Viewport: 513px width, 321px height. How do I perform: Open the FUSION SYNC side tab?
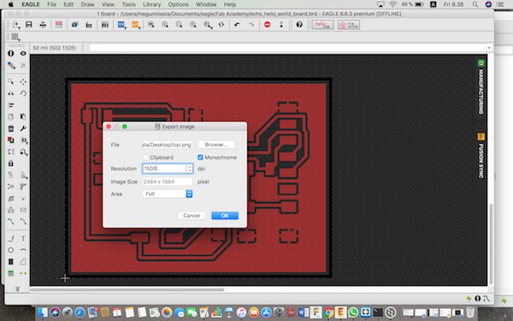[481, 156]
